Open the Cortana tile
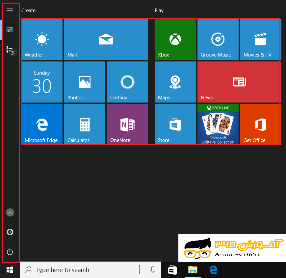Screen dimensions: 286x278 pos(127,82)
